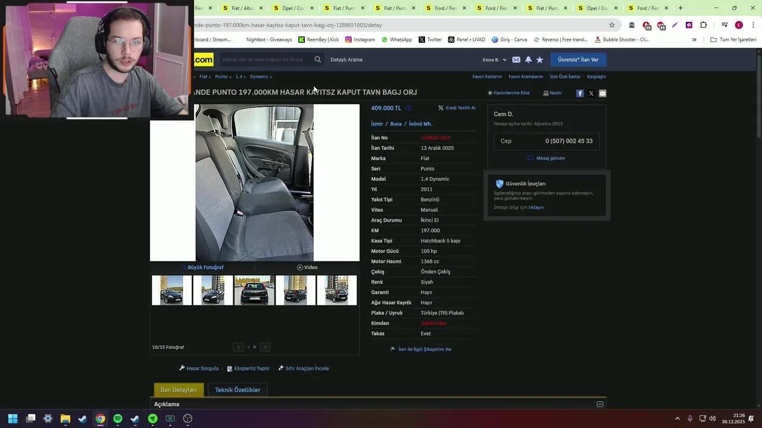Collapse the Açıklama section

point(600,404)
